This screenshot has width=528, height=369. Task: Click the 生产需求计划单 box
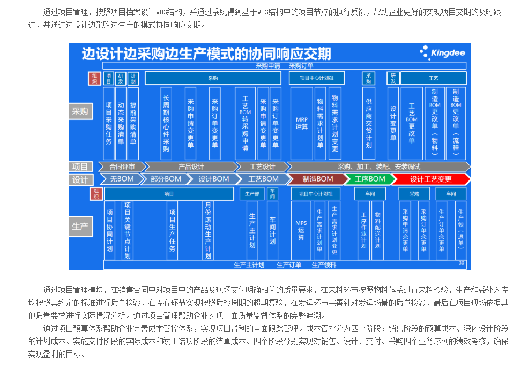[319, 230]
